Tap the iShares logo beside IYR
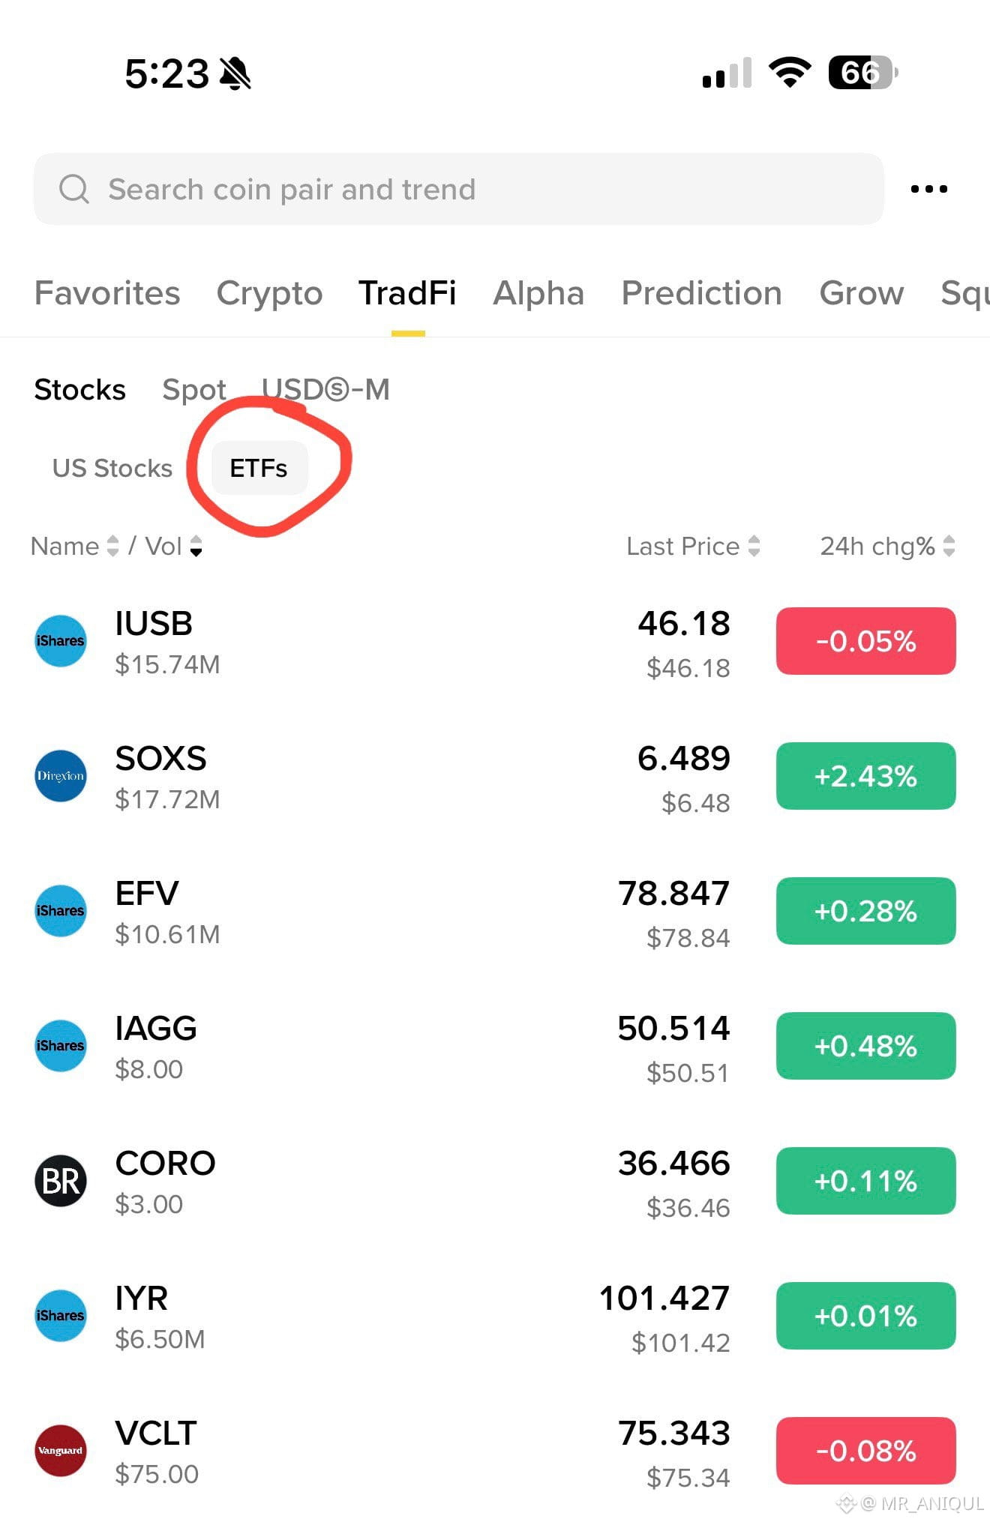This screenshot has height=1522, width=990. [61, 1316]
